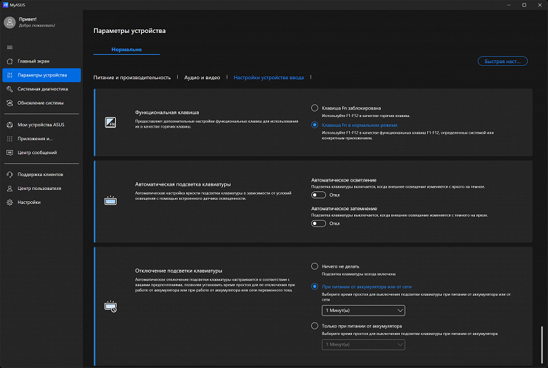Click the hamburger menu icon in sidebar
This screenshot has width=548, height=368.
tap(10, 47)
